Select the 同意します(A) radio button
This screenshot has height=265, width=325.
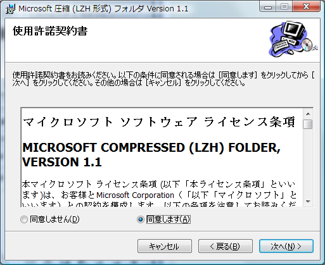click(141, 219)
